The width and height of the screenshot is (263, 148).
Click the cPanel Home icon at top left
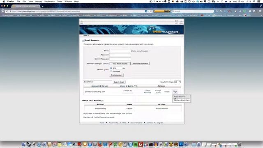pyautogui.click(x=82, y=22)
